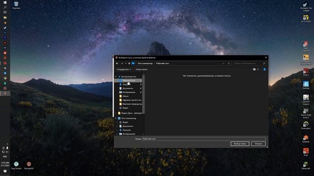Confirm with Выбор папки button
This screenshot has height=176, width=314.
click(240, 144)
